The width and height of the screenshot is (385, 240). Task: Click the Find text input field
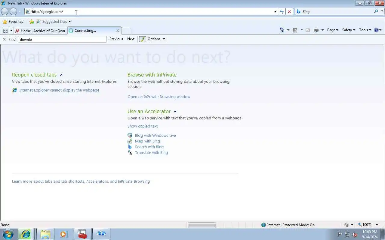(x=62, y=39)
